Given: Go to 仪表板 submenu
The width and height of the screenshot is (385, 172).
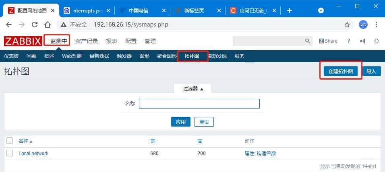Looking at the screenshot, I should click(11, 56).
